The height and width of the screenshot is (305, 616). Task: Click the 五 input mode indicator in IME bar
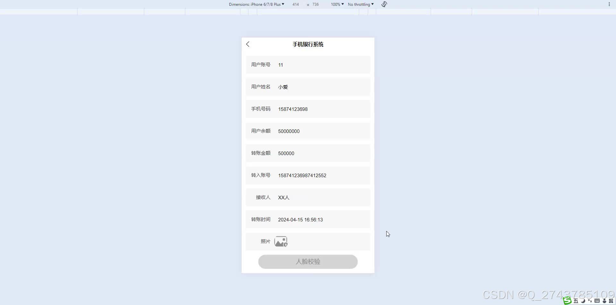[576, 301]
